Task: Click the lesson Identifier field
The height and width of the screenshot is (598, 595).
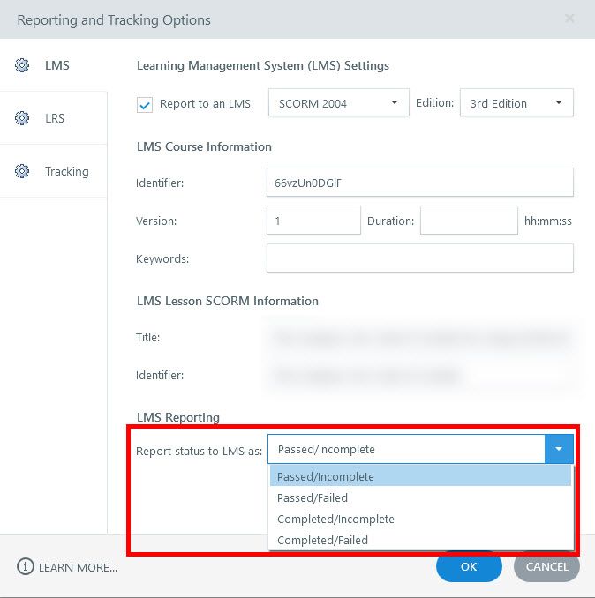Action: click(x=420, y=375)
